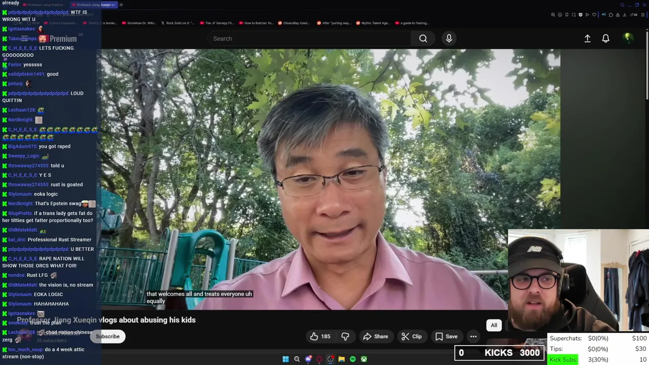Open the browser downloads icon

coord(625,15)
